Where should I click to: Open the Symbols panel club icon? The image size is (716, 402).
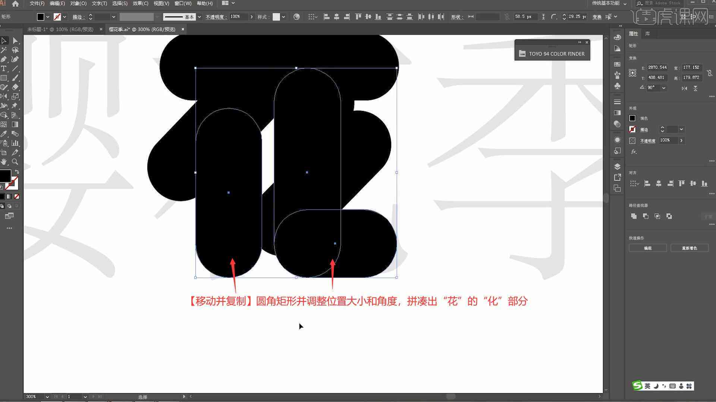tap(617, 86)
